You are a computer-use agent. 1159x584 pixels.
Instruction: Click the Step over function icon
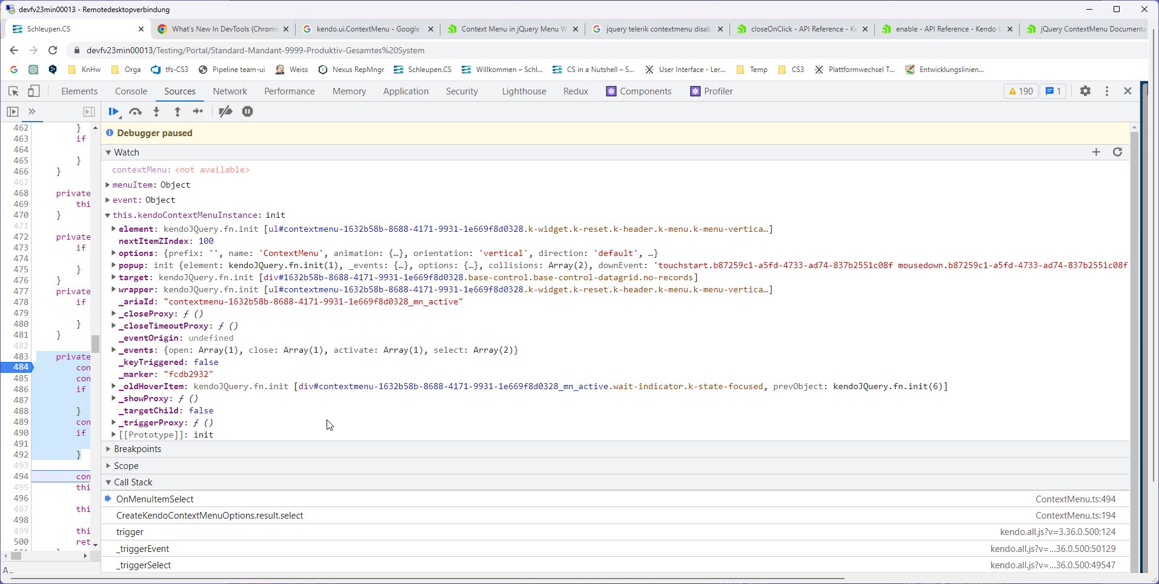tap(135, 111)
